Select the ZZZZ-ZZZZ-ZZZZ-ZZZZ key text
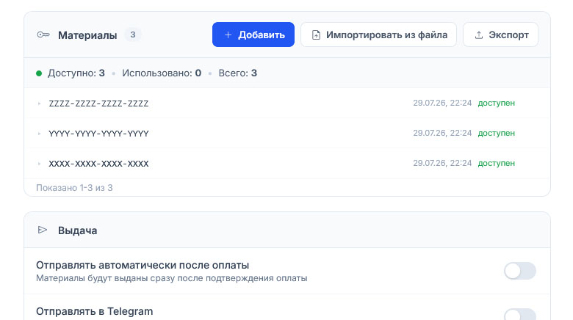Viewport: 573px width, 320px height. coord(98,103)
